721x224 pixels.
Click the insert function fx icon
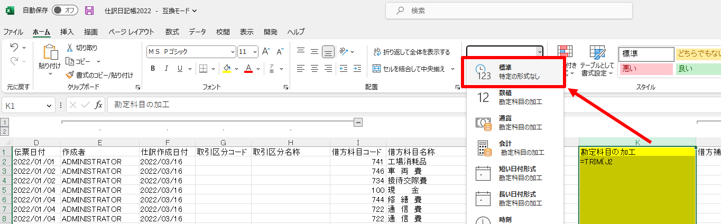tap(98, 105)
